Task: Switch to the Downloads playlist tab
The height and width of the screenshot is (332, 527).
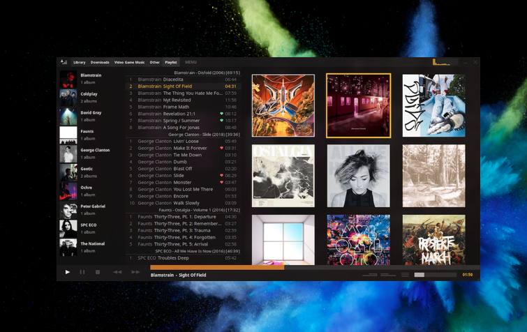Action: [100, 62]
